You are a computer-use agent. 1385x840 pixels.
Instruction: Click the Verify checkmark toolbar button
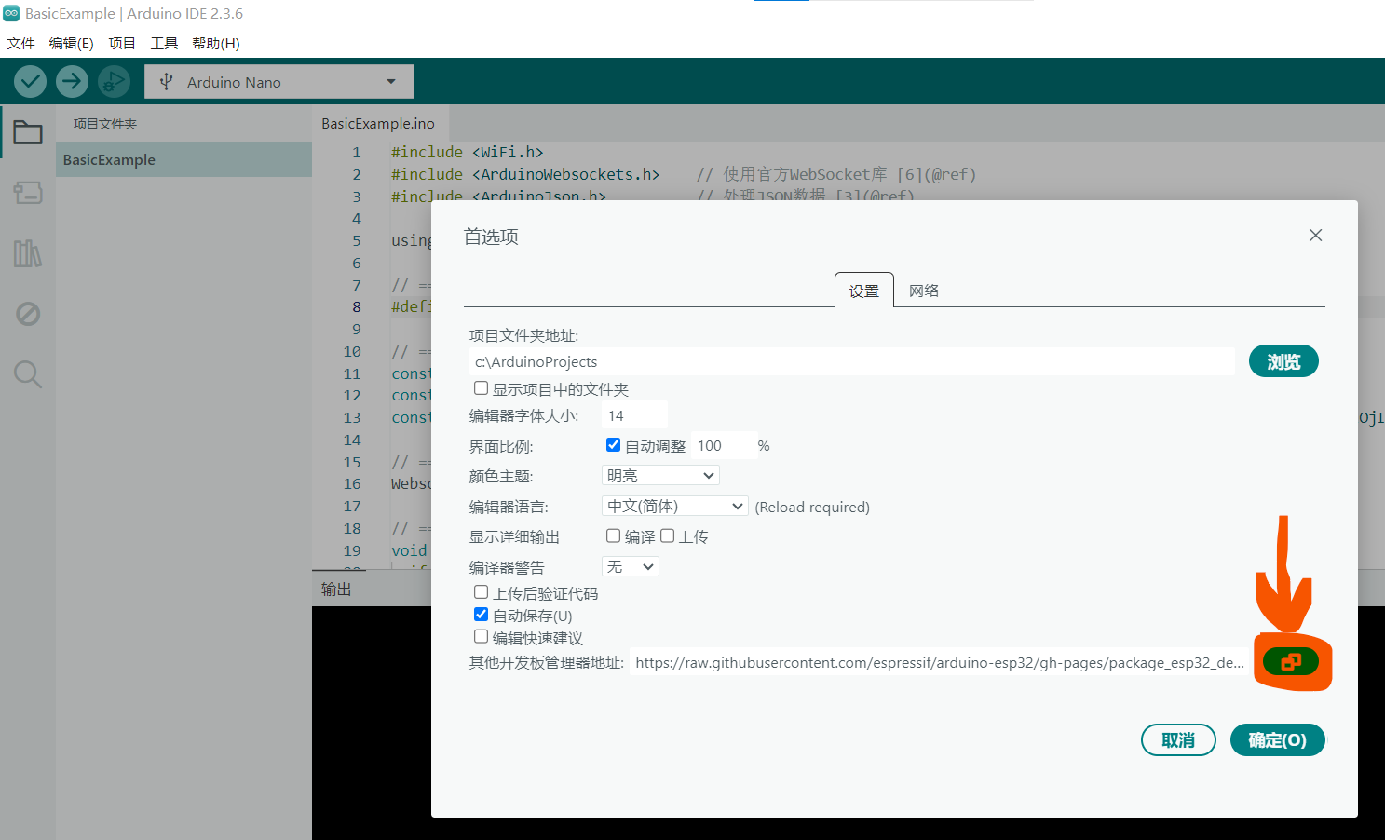[30, 82]
